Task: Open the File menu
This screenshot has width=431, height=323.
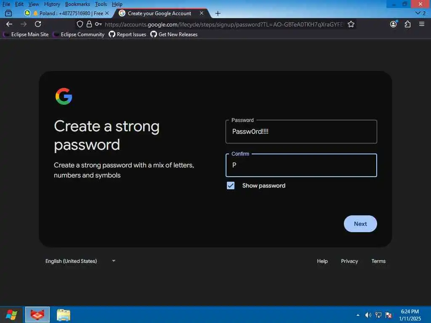Action: [6, 4]
